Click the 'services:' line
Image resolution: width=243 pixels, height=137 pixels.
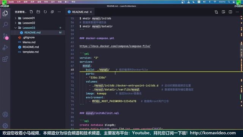[87, 62]
